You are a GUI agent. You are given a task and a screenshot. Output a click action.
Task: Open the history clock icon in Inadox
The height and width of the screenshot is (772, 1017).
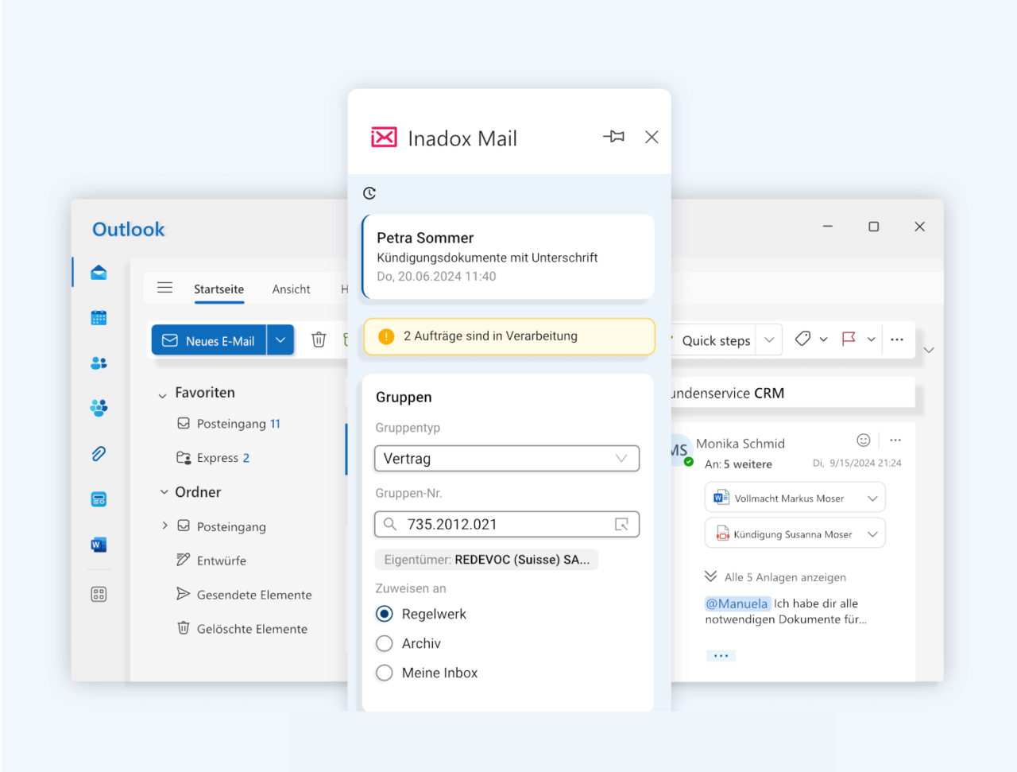(x=369, y=193)
